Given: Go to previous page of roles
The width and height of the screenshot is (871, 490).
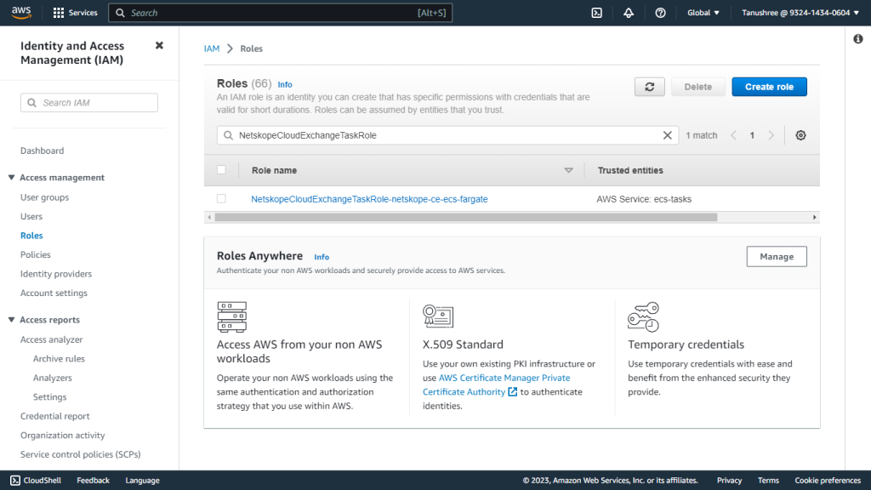Looking at the screenshot, I should tap(733, 135).
